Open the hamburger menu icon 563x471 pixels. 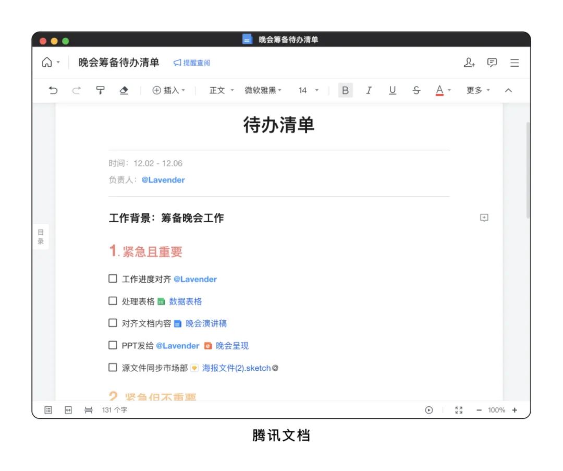515,63
